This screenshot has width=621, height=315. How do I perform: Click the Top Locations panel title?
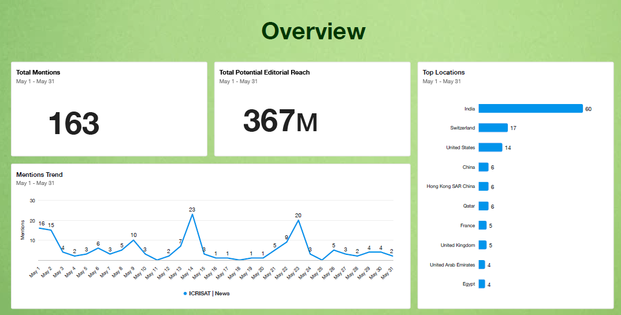(443, 72)
